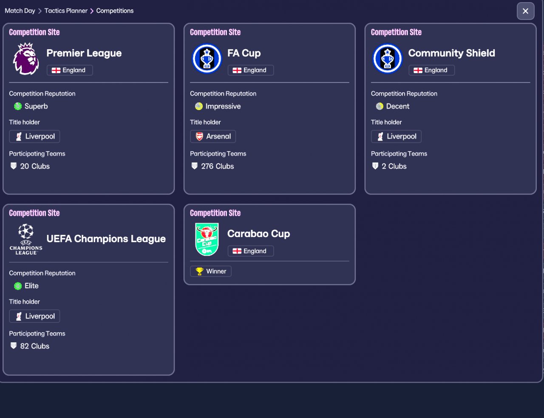Open Liverpool as Premier League title holder
Screen dimensions: 544x418
pos(35,136)
